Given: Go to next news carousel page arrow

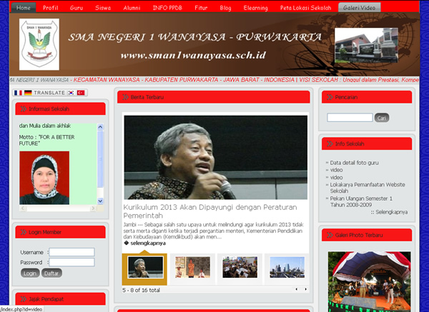Looking at the screenshot, I should pyautogui.click(x=305, y=289).
